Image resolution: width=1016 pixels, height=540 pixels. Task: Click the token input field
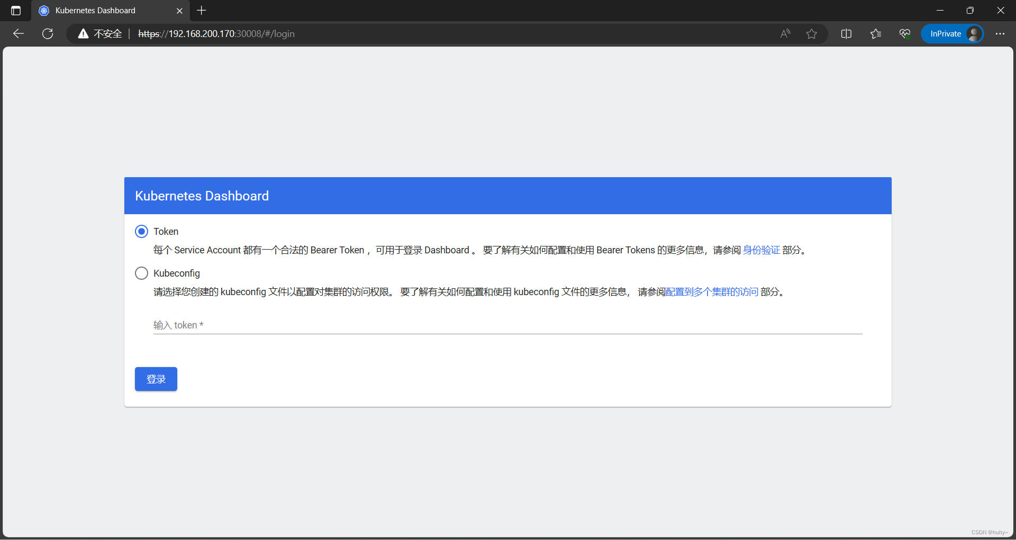[x=507, y=325]
